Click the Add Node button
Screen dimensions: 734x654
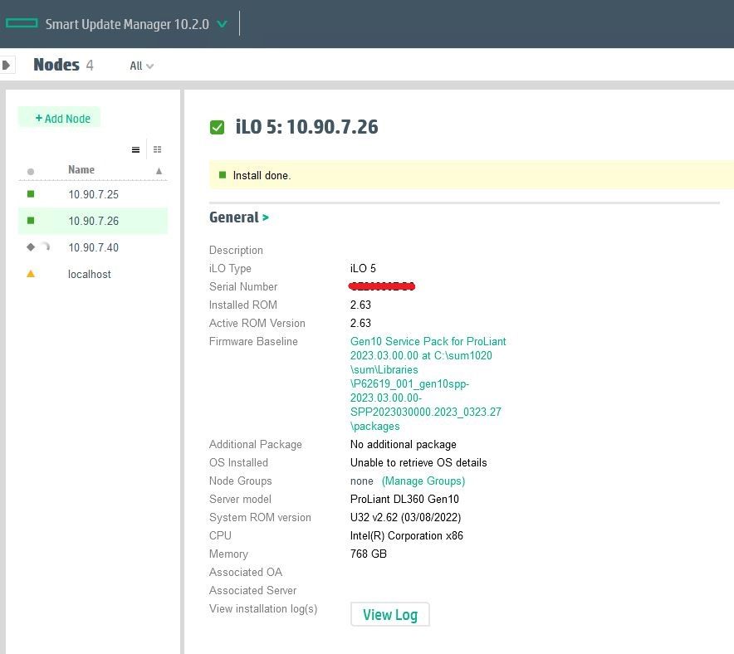pyautogui.click(x=60, y=119)
